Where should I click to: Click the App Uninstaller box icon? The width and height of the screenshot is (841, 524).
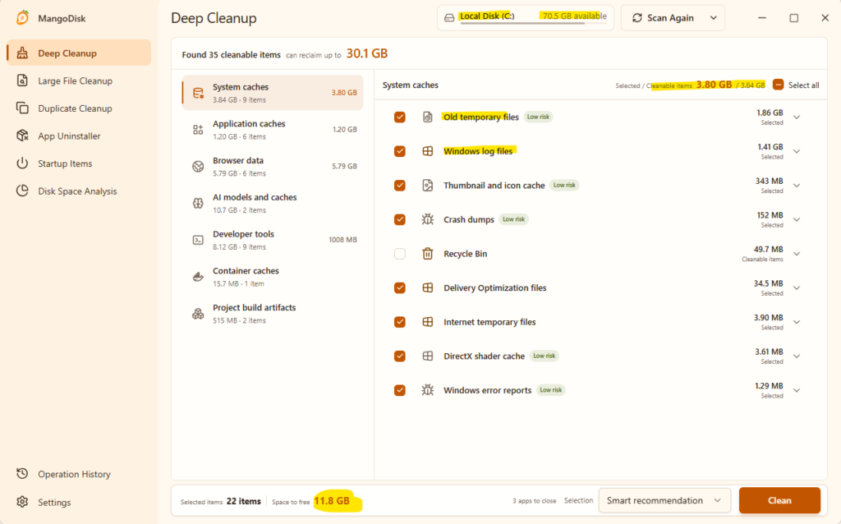coord(22,136)
